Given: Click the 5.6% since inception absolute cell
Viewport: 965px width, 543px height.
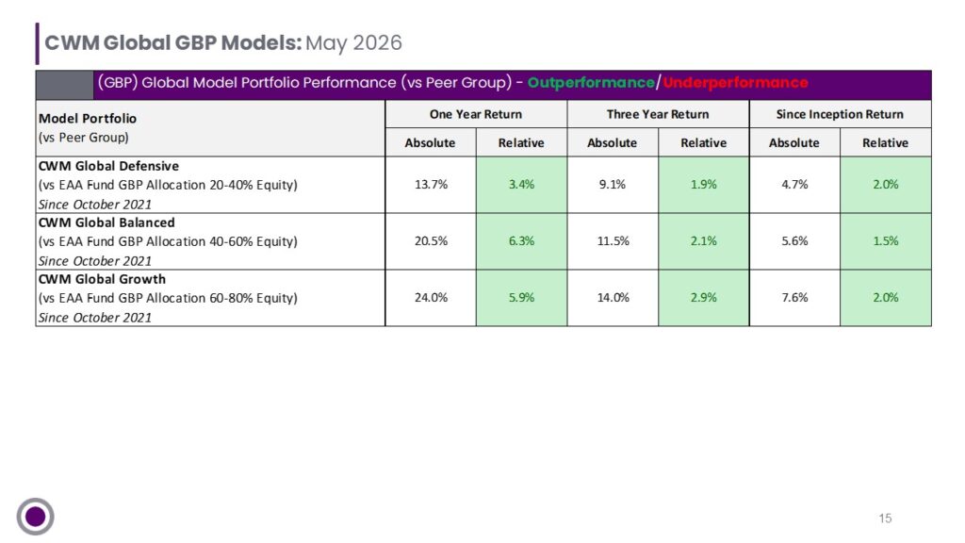Looking at the screenshot, I should [x=794, y=241].
